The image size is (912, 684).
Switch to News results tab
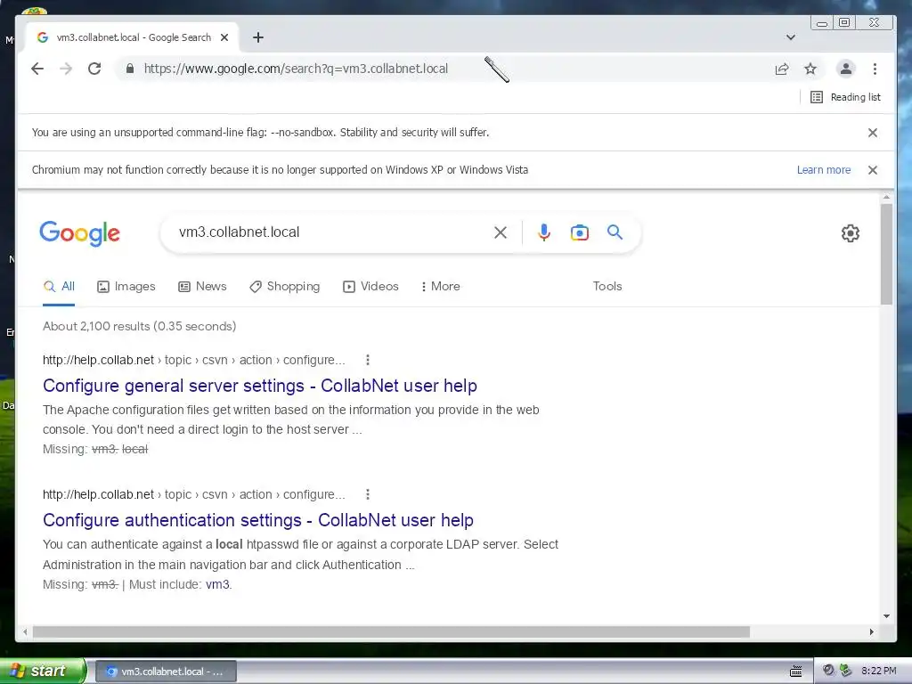[202, 286]
